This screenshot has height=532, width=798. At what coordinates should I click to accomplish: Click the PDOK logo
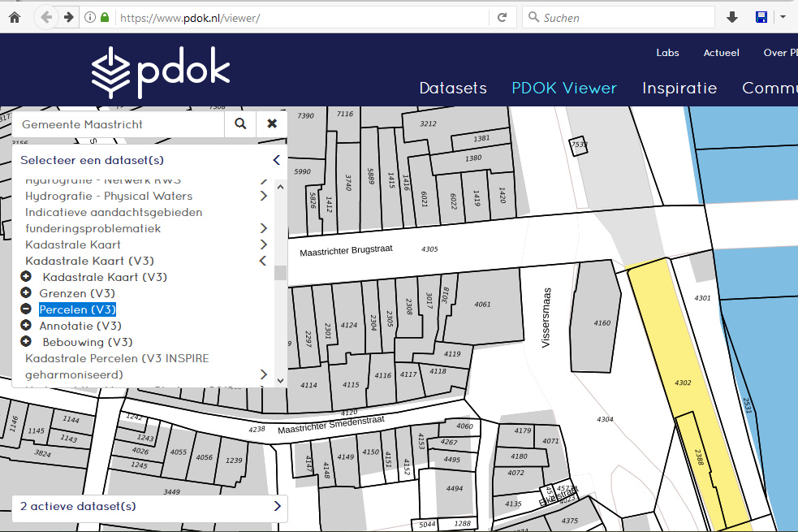coord(161,73)
